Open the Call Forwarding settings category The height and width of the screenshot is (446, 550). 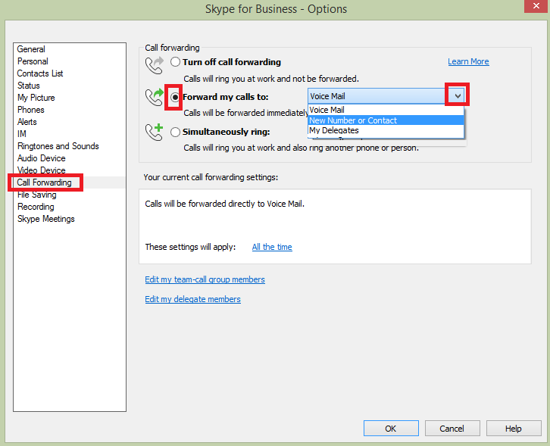click(44, 182)
